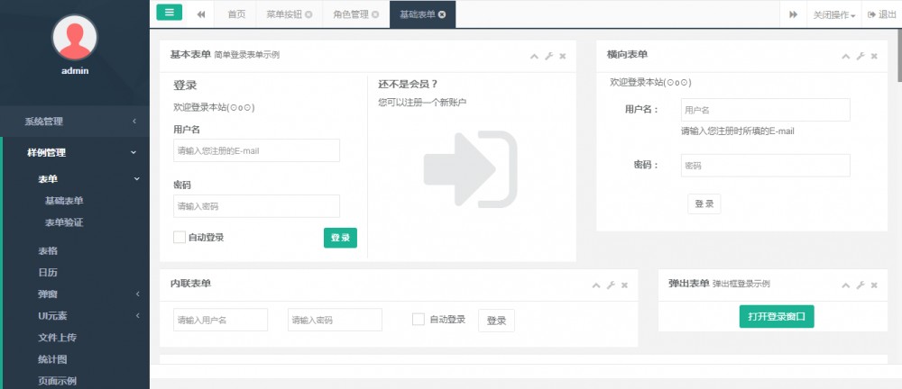Viewport: 902px width, 389px height.
Task: Open 表单验证 in the sidebar
Action: pos(64,222)
